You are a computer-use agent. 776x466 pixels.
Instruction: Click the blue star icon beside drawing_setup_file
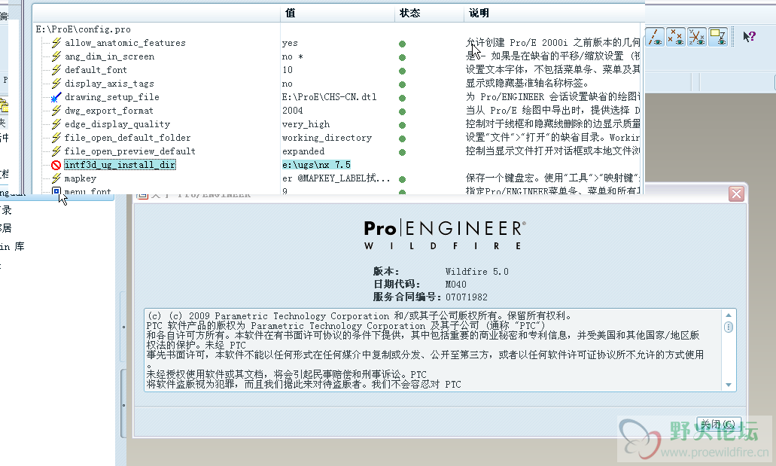click(56, 97)
